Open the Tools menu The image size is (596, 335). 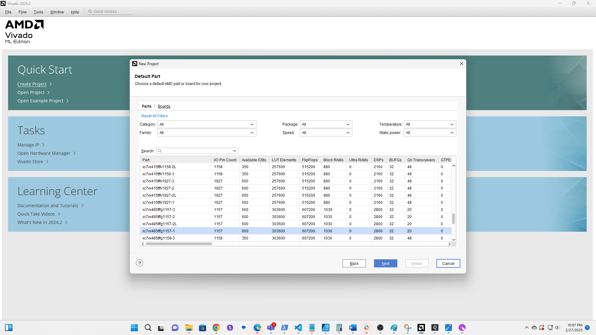point(38,12)
